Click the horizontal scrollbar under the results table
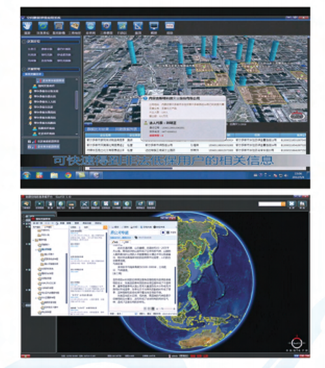325x368 pixels. 196,168
